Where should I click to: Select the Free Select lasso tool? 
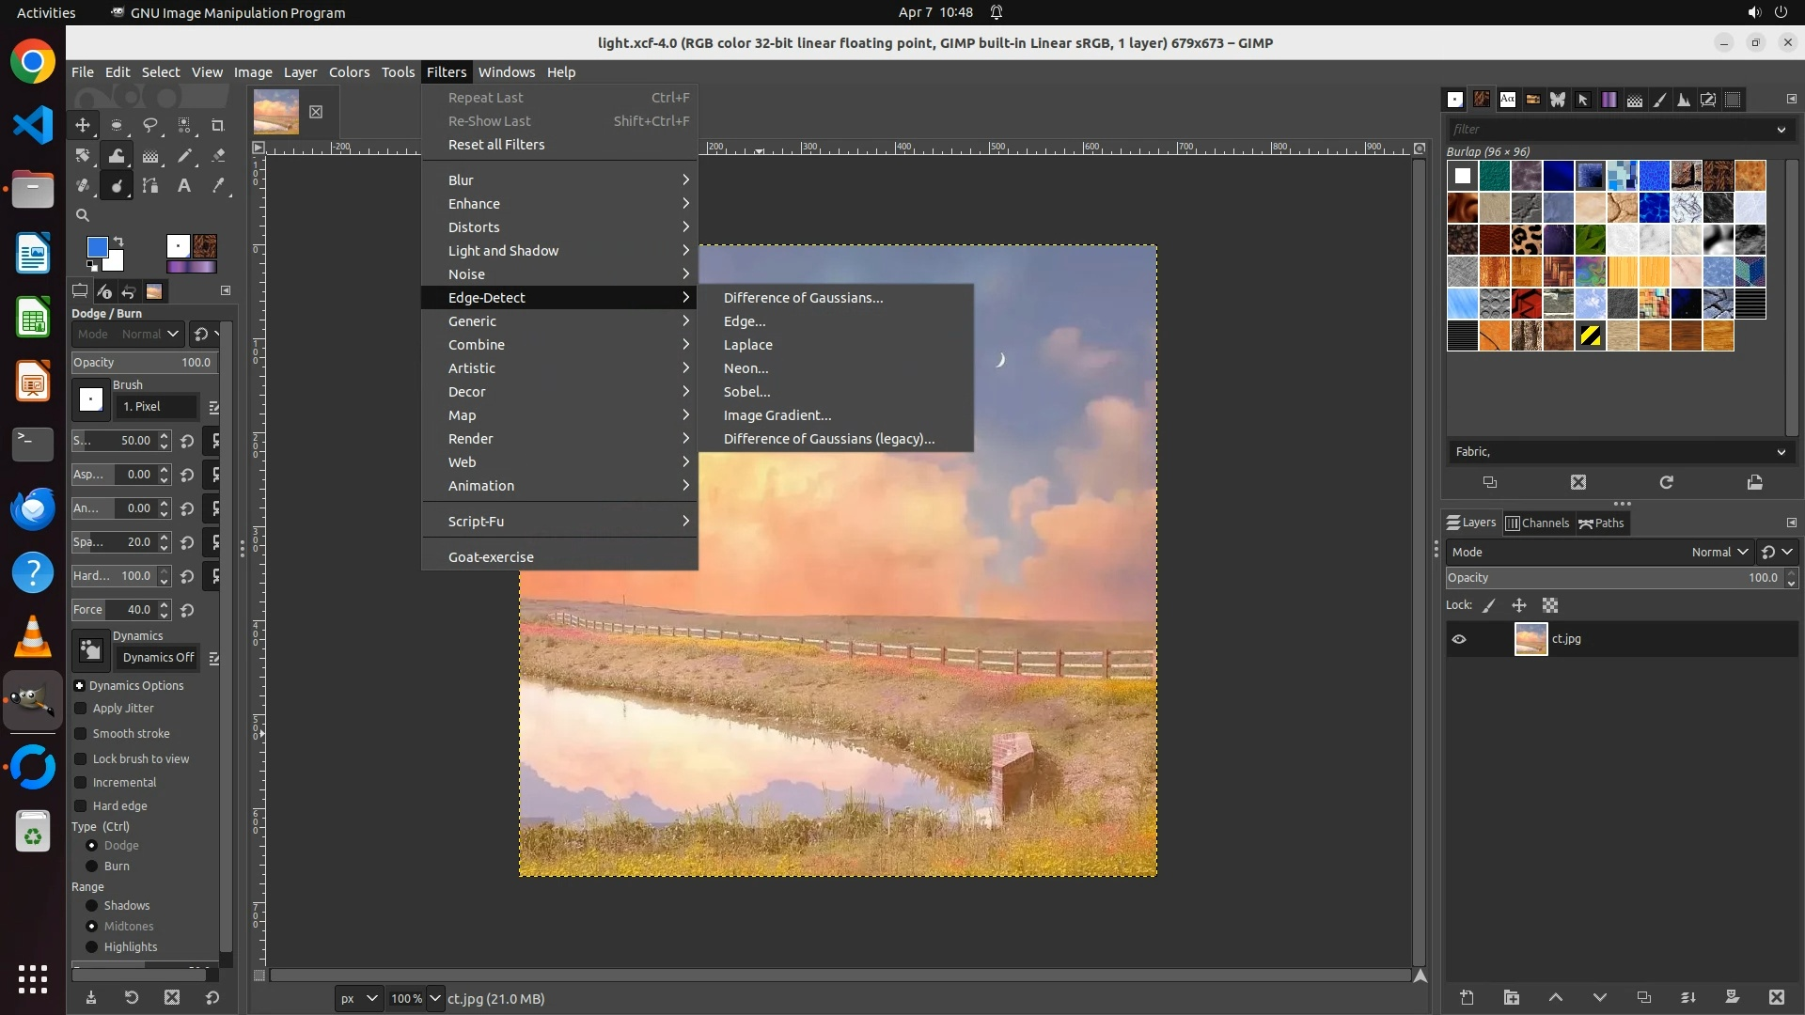pyautogui.click(x=150, y=125)
